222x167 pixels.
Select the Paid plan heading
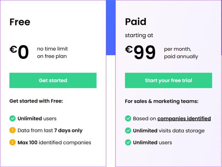click(x=136, y=22)
